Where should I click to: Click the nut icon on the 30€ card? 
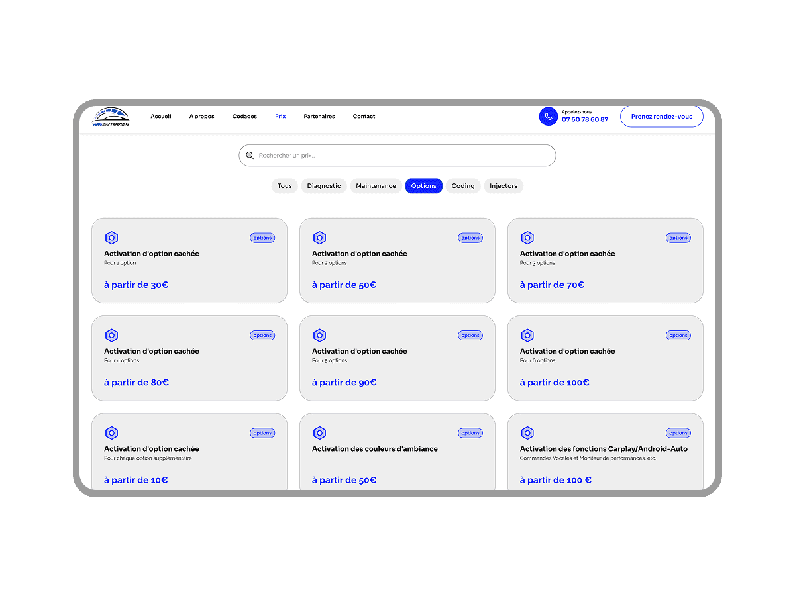[x=111, y=238]
